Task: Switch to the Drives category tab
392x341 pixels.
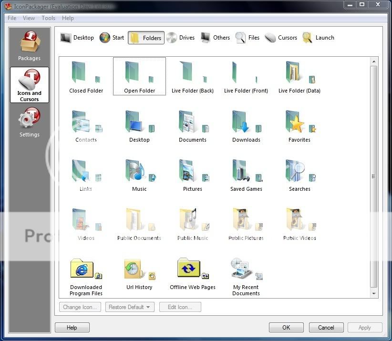Action: click(180, 38)
